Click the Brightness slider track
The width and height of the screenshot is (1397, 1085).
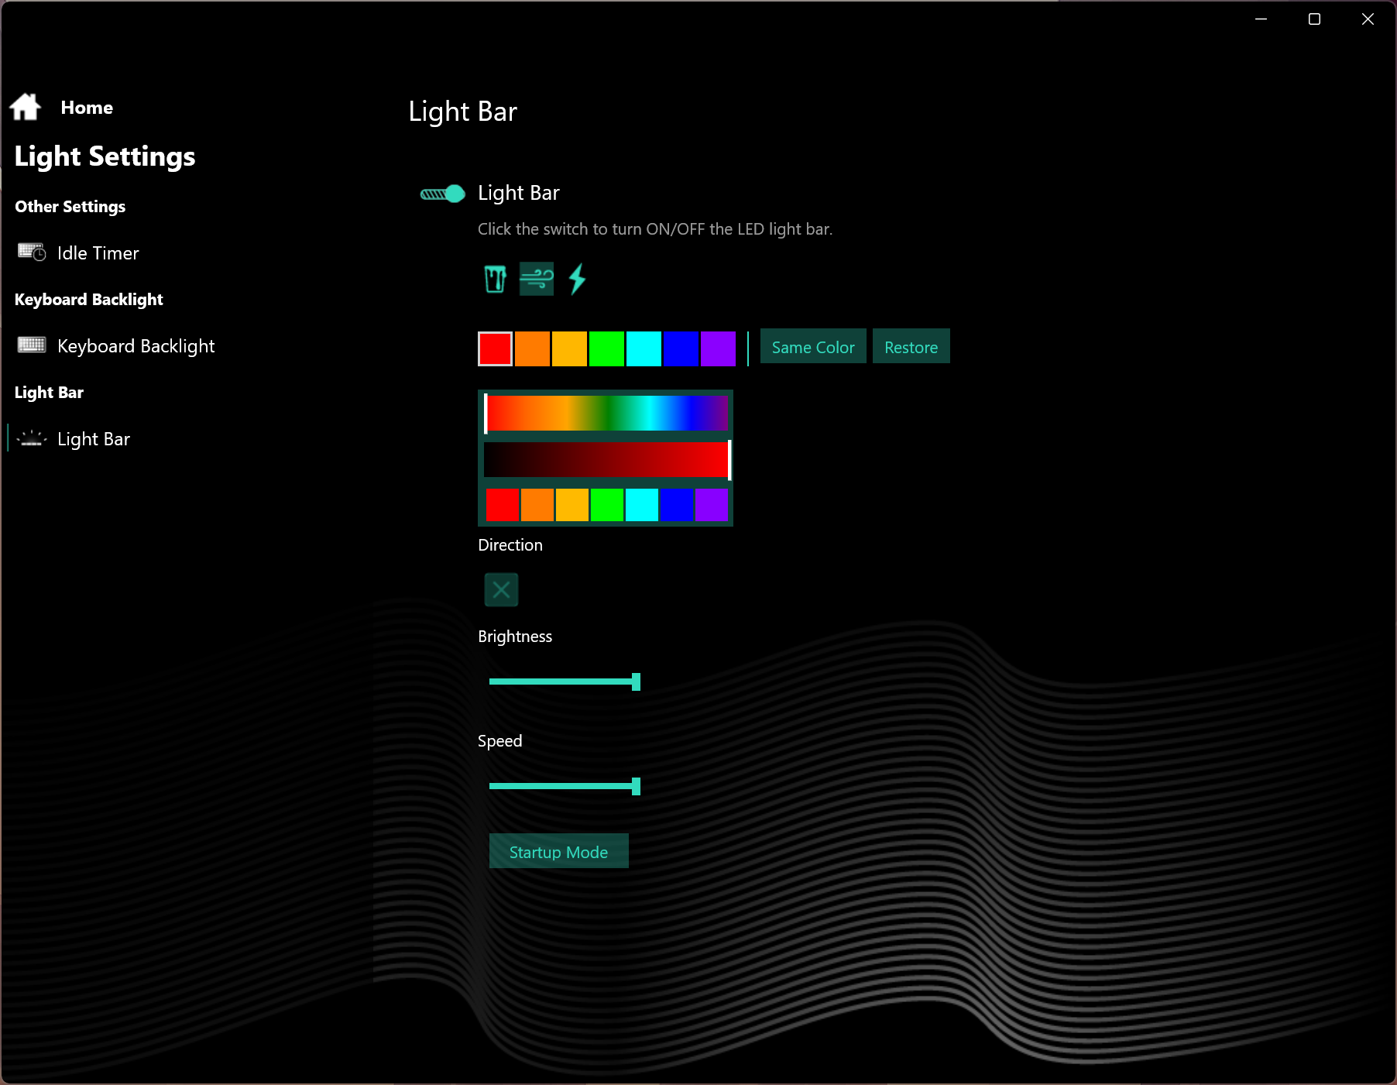click(x=565, y=682)
